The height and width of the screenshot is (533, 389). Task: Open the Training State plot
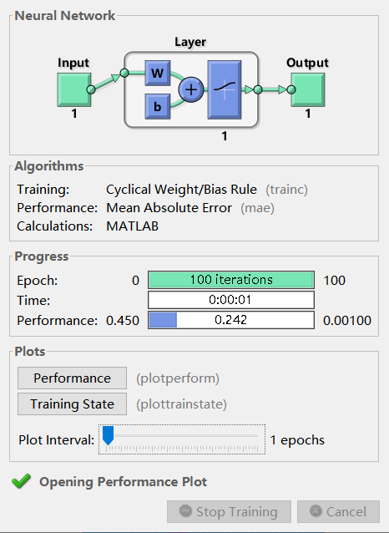72,404
